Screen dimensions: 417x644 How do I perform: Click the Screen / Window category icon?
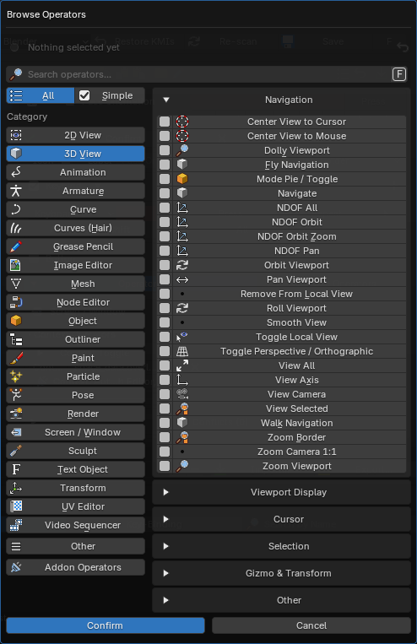pyautogui.click(x=16, y=432)
